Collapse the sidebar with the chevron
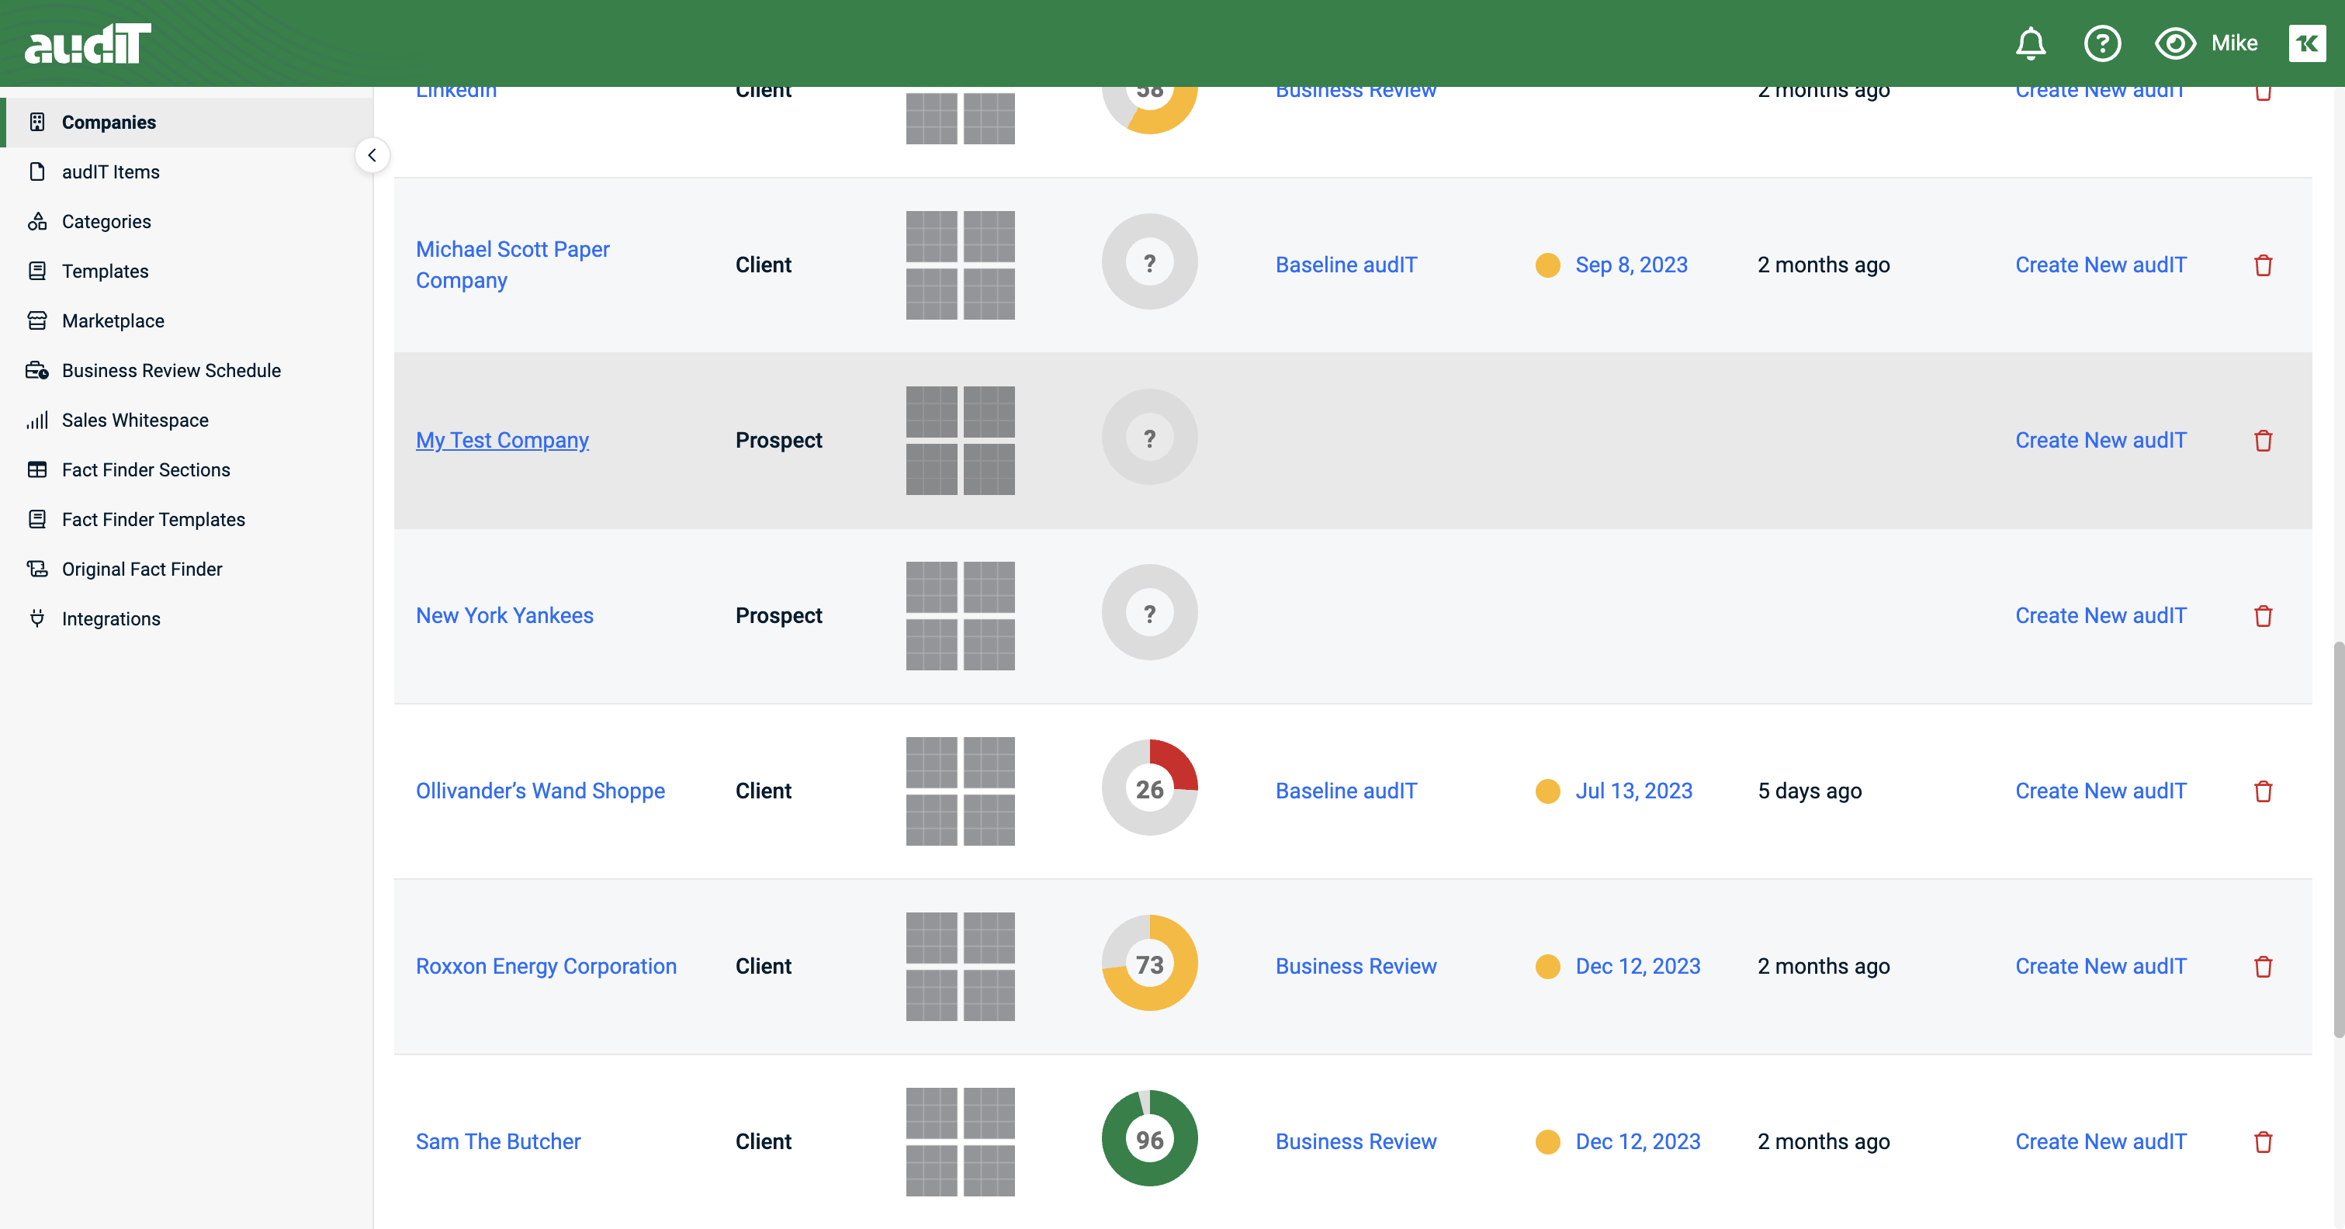 coord(372,156)
